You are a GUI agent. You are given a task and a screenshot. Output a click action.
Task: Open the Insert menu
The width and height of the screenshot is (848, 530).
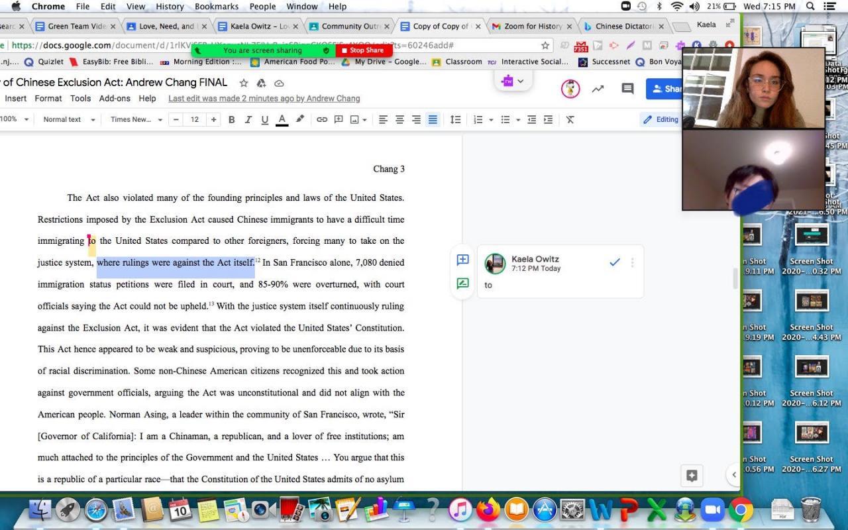click(x=16, y=98)
